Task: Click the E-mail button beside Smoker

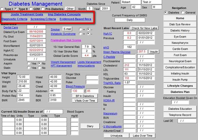Action: [x=67, y=29]
